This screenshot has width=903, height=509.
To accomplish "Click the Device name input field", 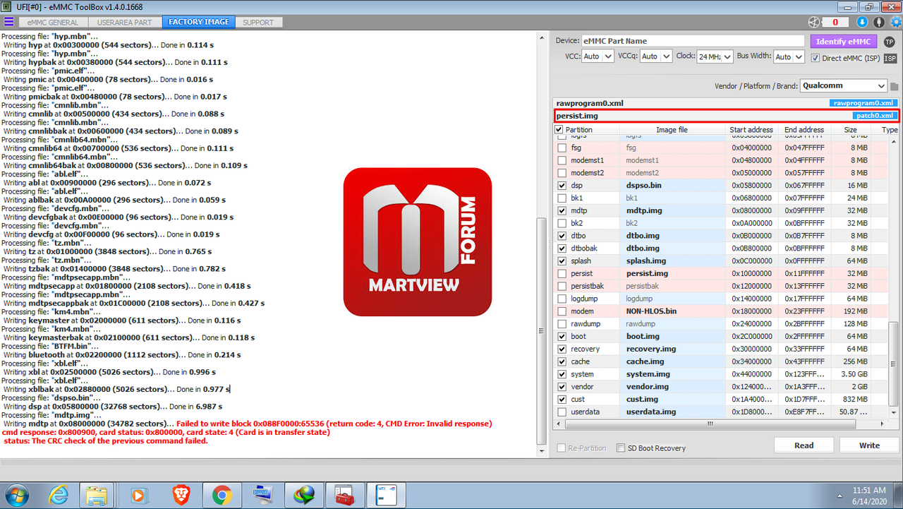I will point(693,41).
